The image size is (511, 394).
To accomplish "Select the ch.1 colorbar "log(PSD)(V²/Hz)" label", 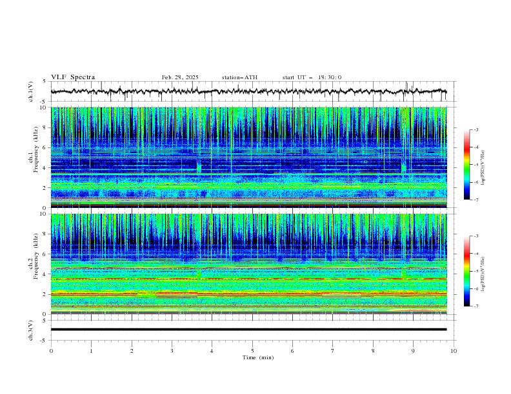I will tap(483, 168).
